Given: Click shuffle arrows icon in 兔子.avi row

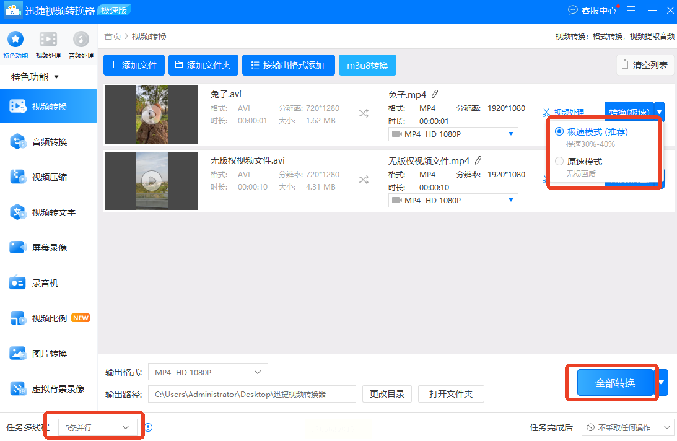Looking at the screenshot, I should coord(364,113).
